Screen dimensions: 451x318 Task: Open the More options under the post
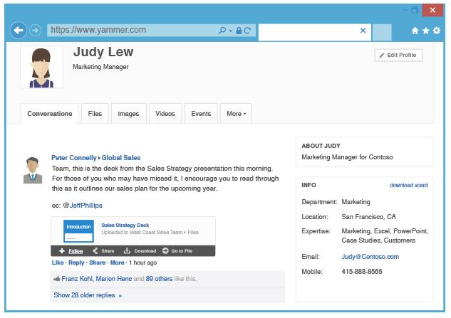[117, 263]
